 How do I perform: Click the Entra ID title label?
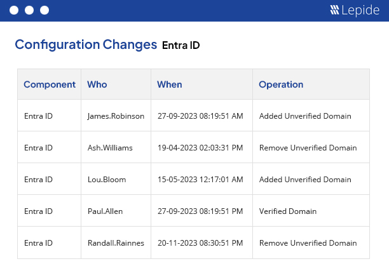(181, 45)
